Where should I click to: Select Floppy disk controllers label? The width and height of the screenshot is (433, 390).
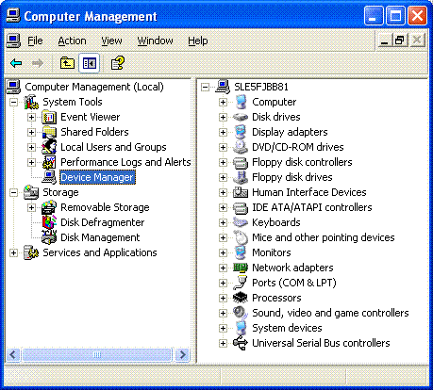click(x=302, y=162)
